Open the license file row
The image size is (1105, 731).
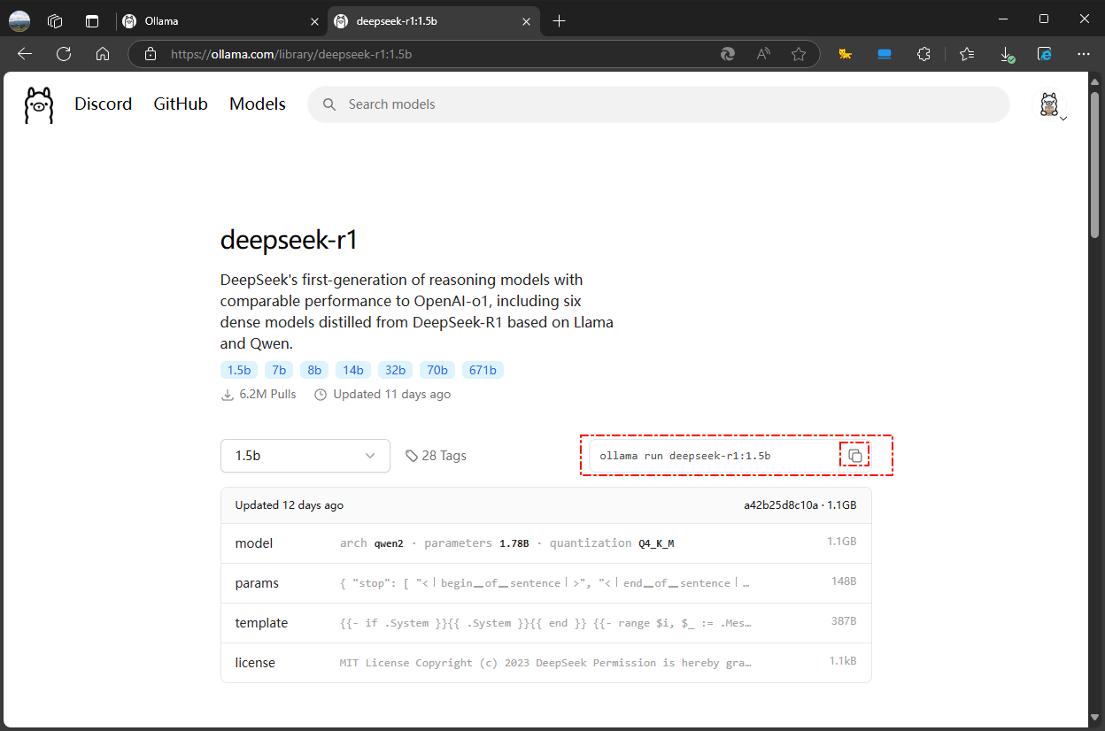[x=545, y=663]
